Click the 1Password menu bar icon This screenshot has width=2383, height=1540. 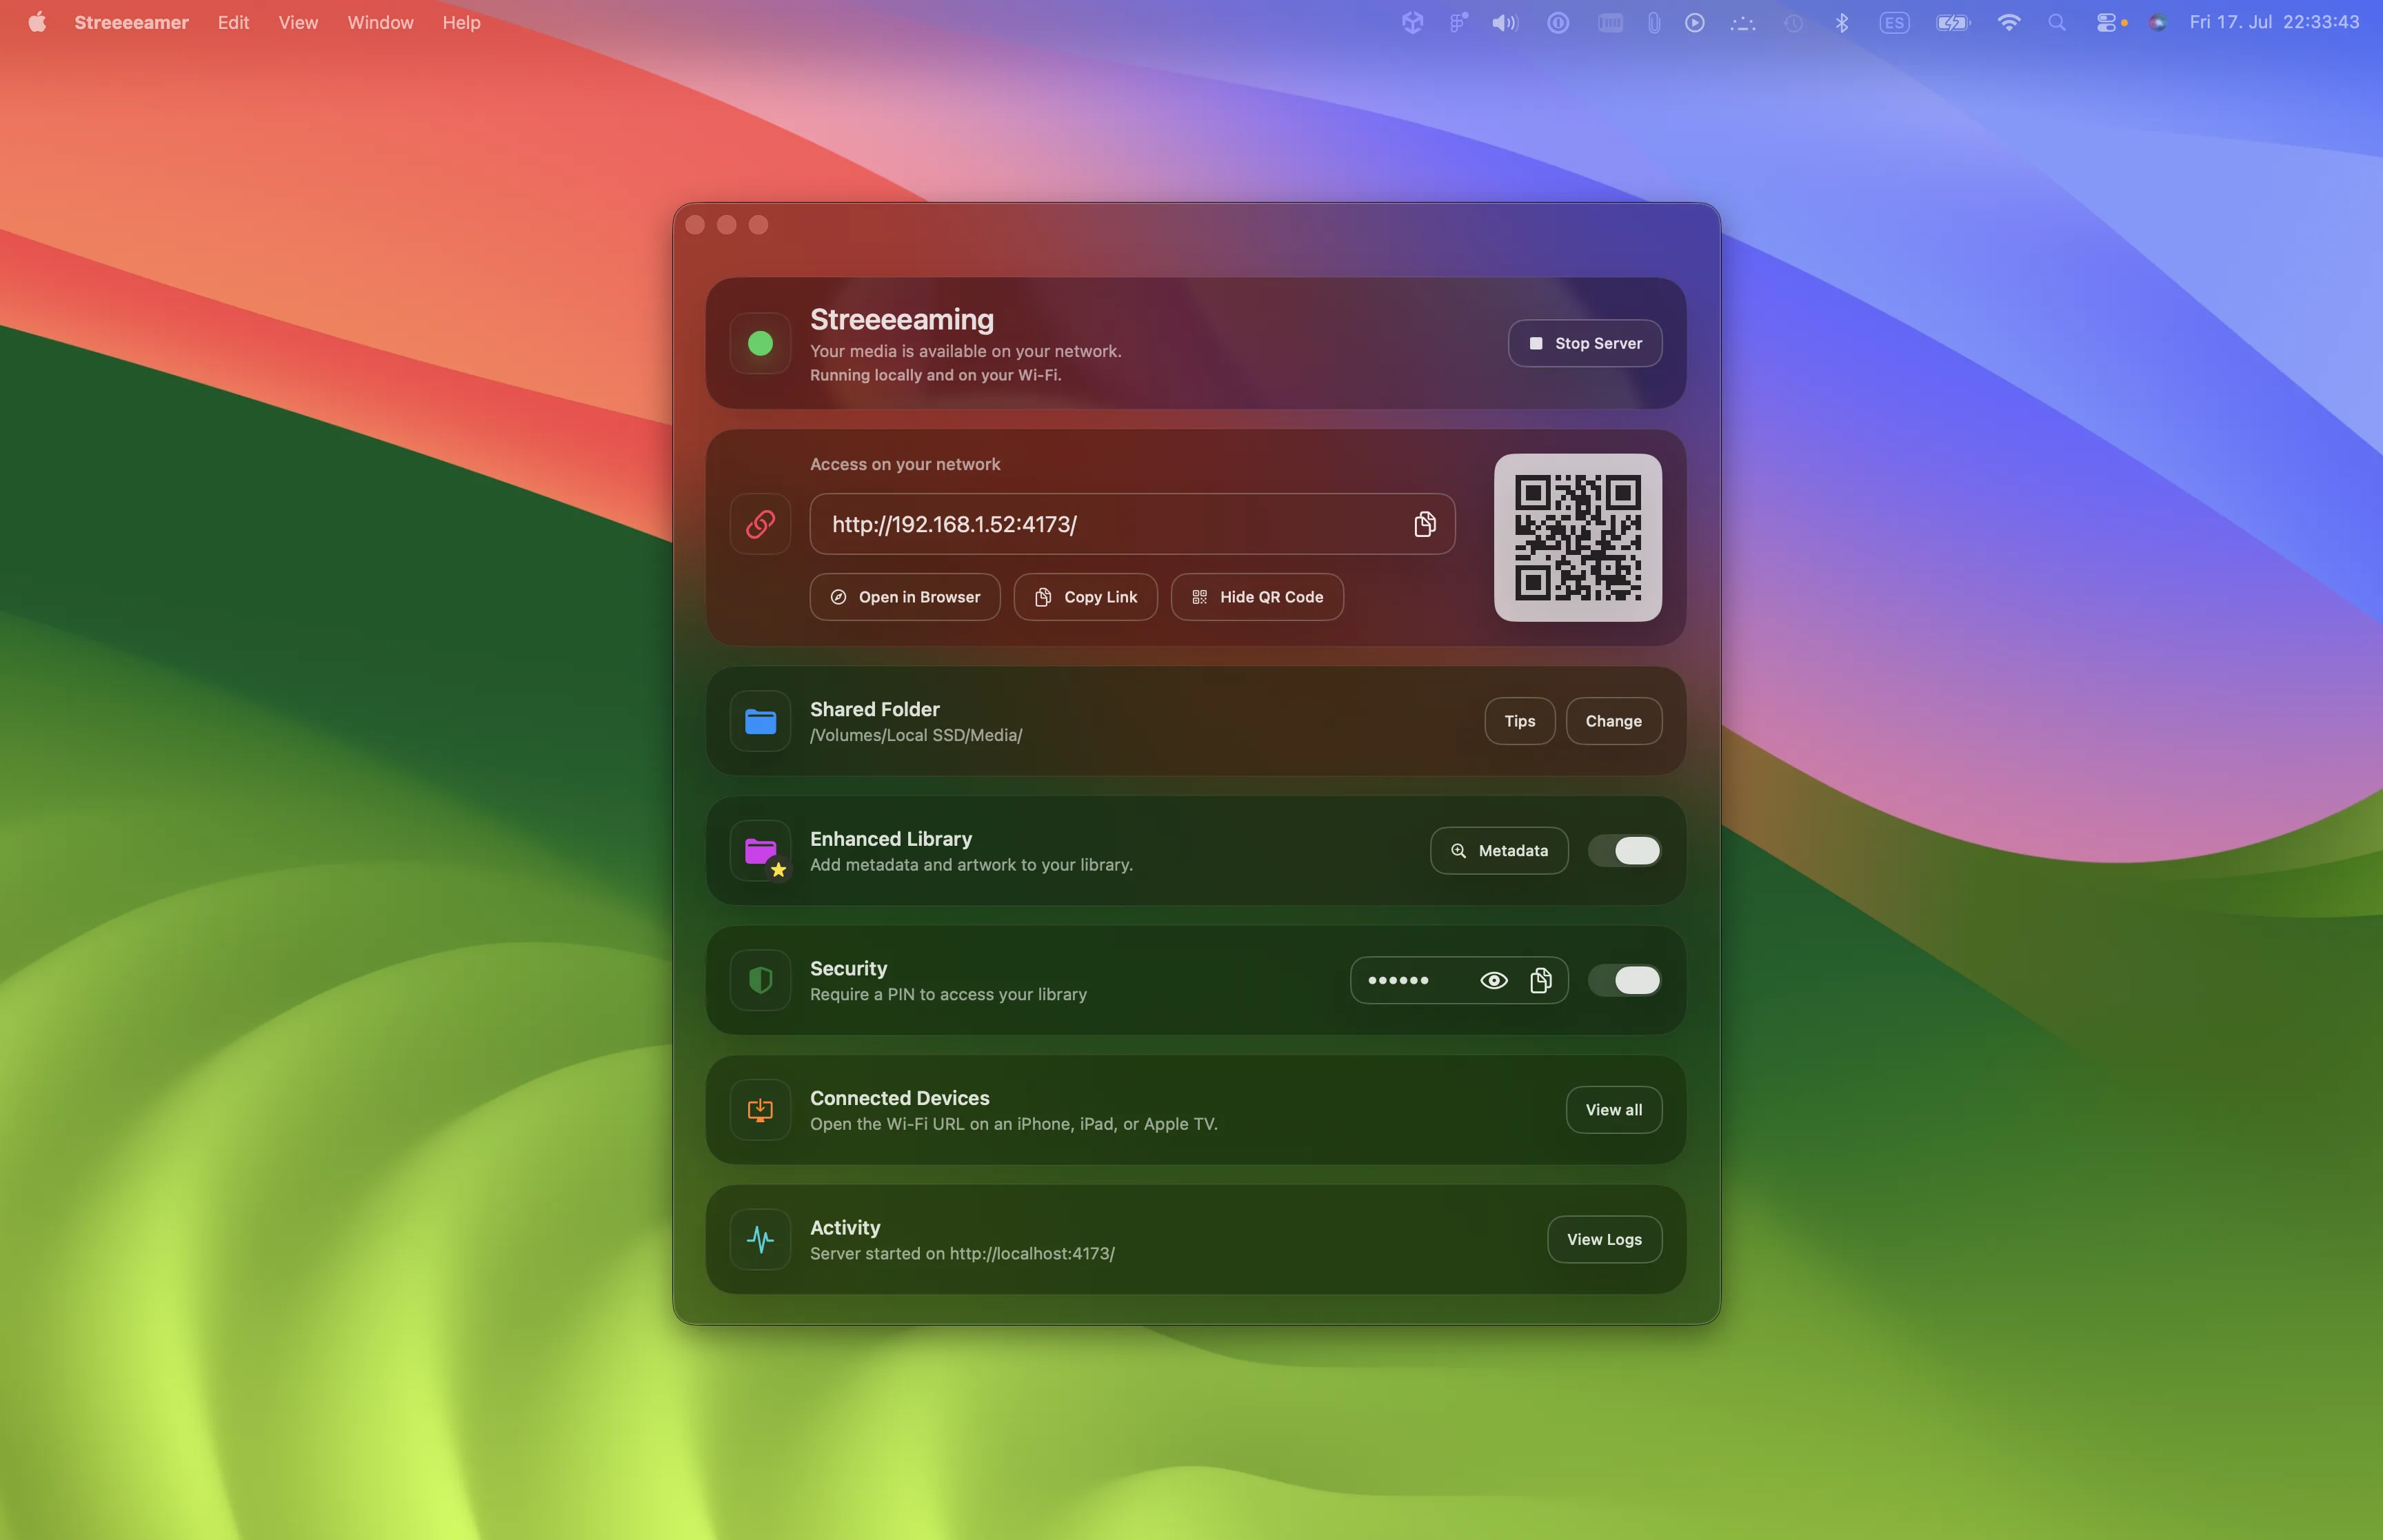[1558, 22]
